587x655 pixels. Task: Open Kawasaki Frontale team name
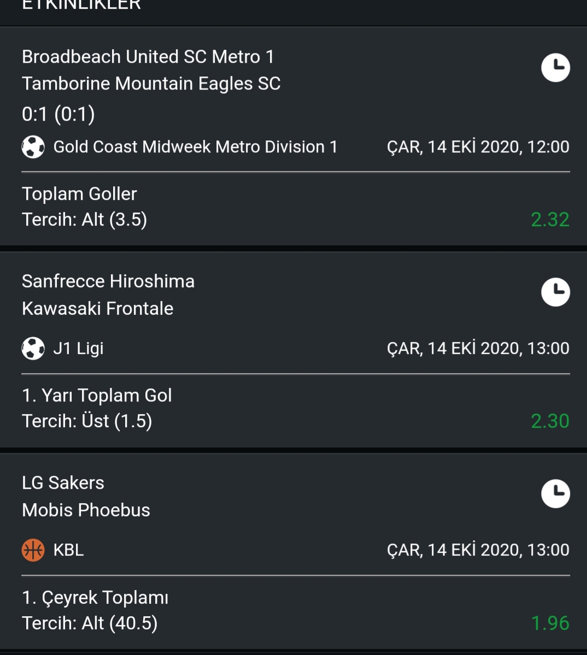click(97, 308)
